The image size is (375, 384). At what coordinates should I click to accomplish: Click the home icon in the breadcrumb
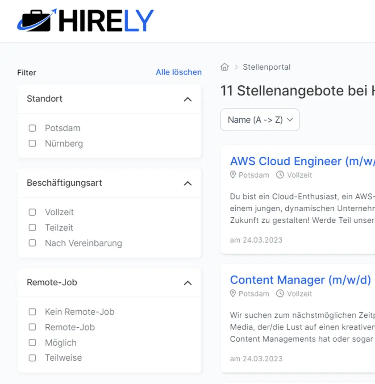[225, 67]
